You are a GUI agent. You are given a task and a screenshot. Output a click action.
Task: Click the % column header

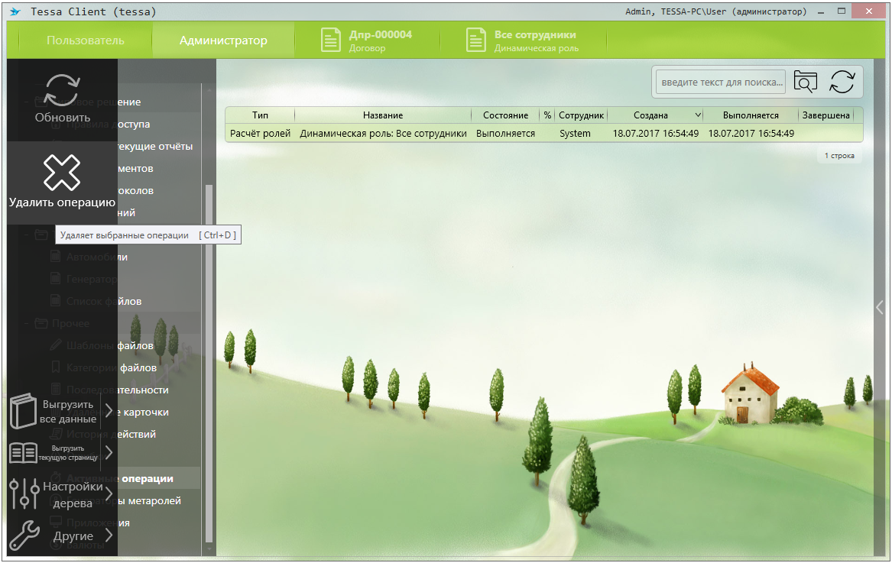(547, 115)
